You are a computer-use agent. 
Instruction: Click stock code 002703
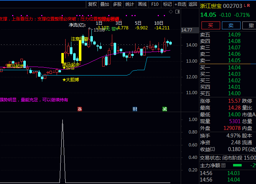pos(232,6)
